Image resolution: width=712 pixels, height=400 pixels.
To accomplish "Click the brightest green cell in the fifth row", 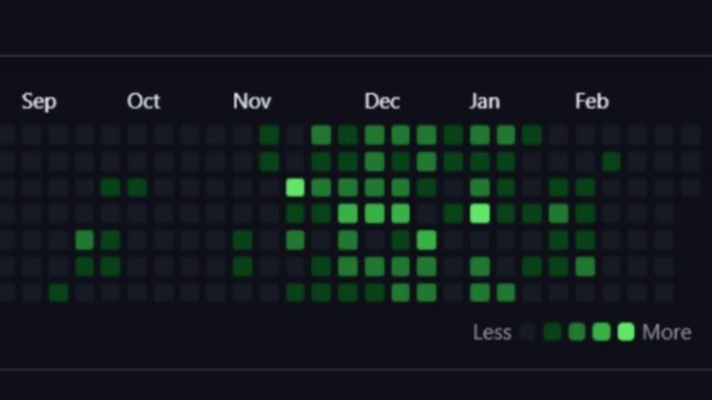I will click(427, 240).
